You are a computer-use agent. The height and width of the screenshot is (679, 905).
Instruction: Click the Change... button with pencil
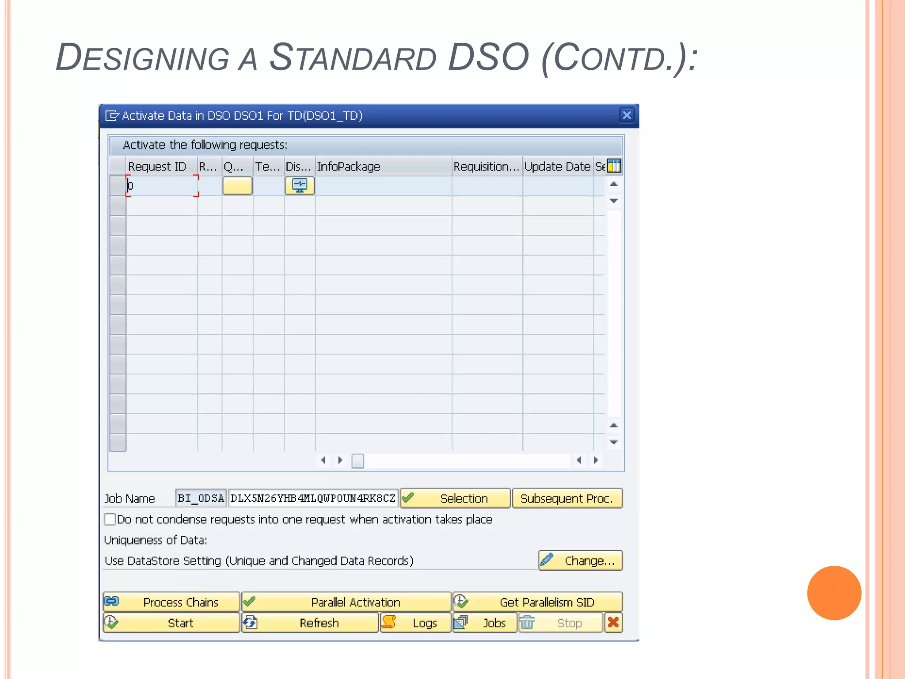(x=581, y=561)
